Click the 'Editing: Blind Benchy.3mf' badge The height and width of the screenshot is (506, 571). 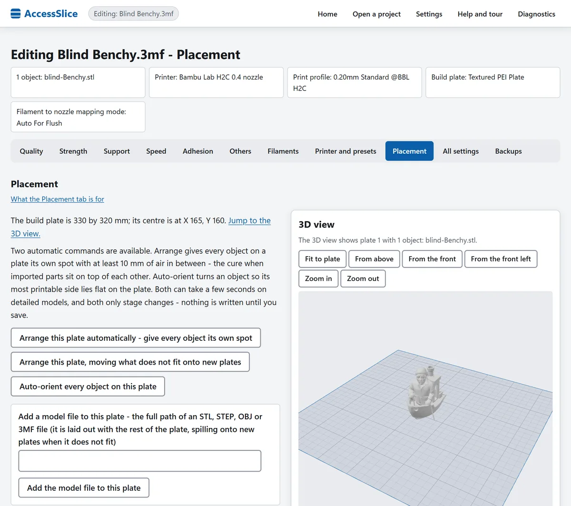point(134,14)
